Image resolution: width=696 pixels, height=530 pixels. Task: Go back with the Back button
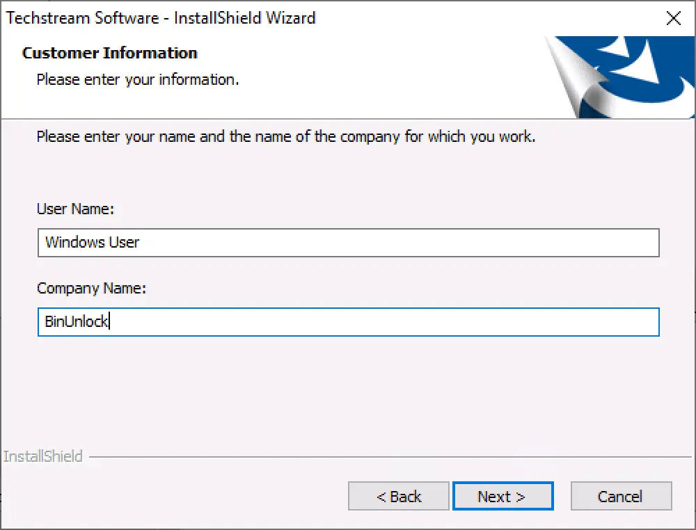pos(399,496)
